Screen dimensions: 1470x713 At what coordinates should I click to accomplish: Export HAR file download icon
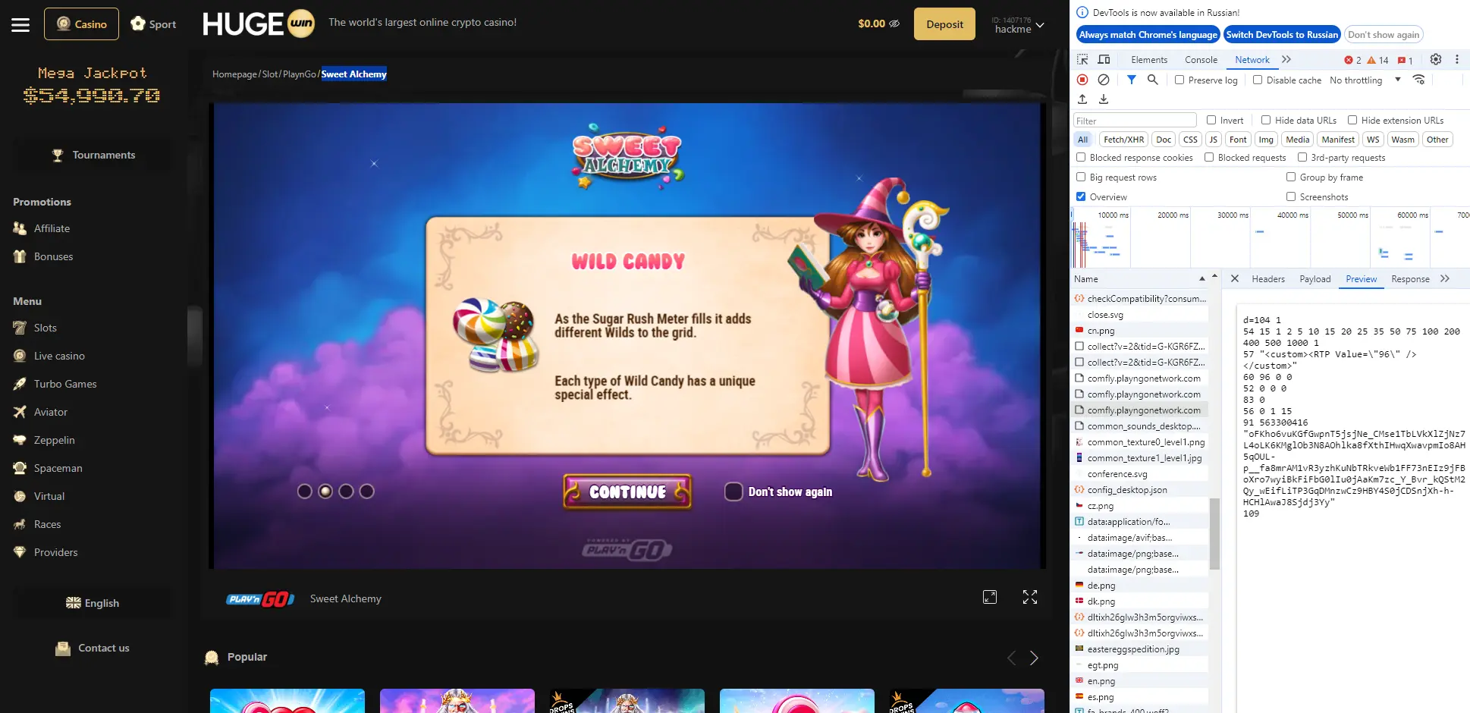coord(1104,99)
